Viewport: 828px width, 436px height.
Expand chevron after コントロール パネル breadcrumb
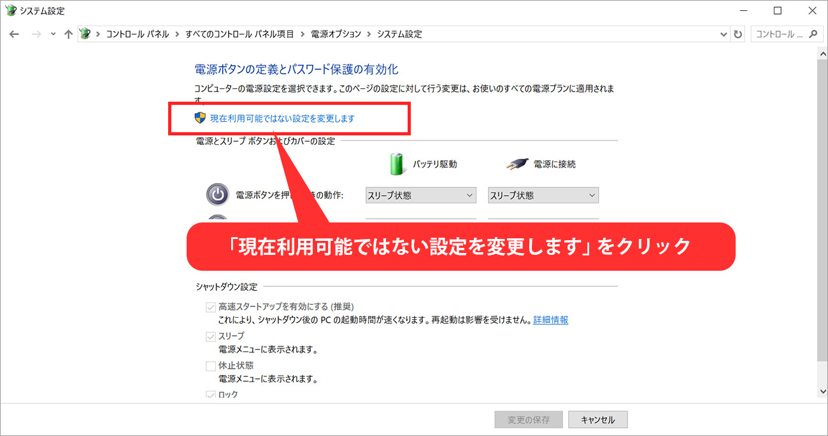point(177,34)
